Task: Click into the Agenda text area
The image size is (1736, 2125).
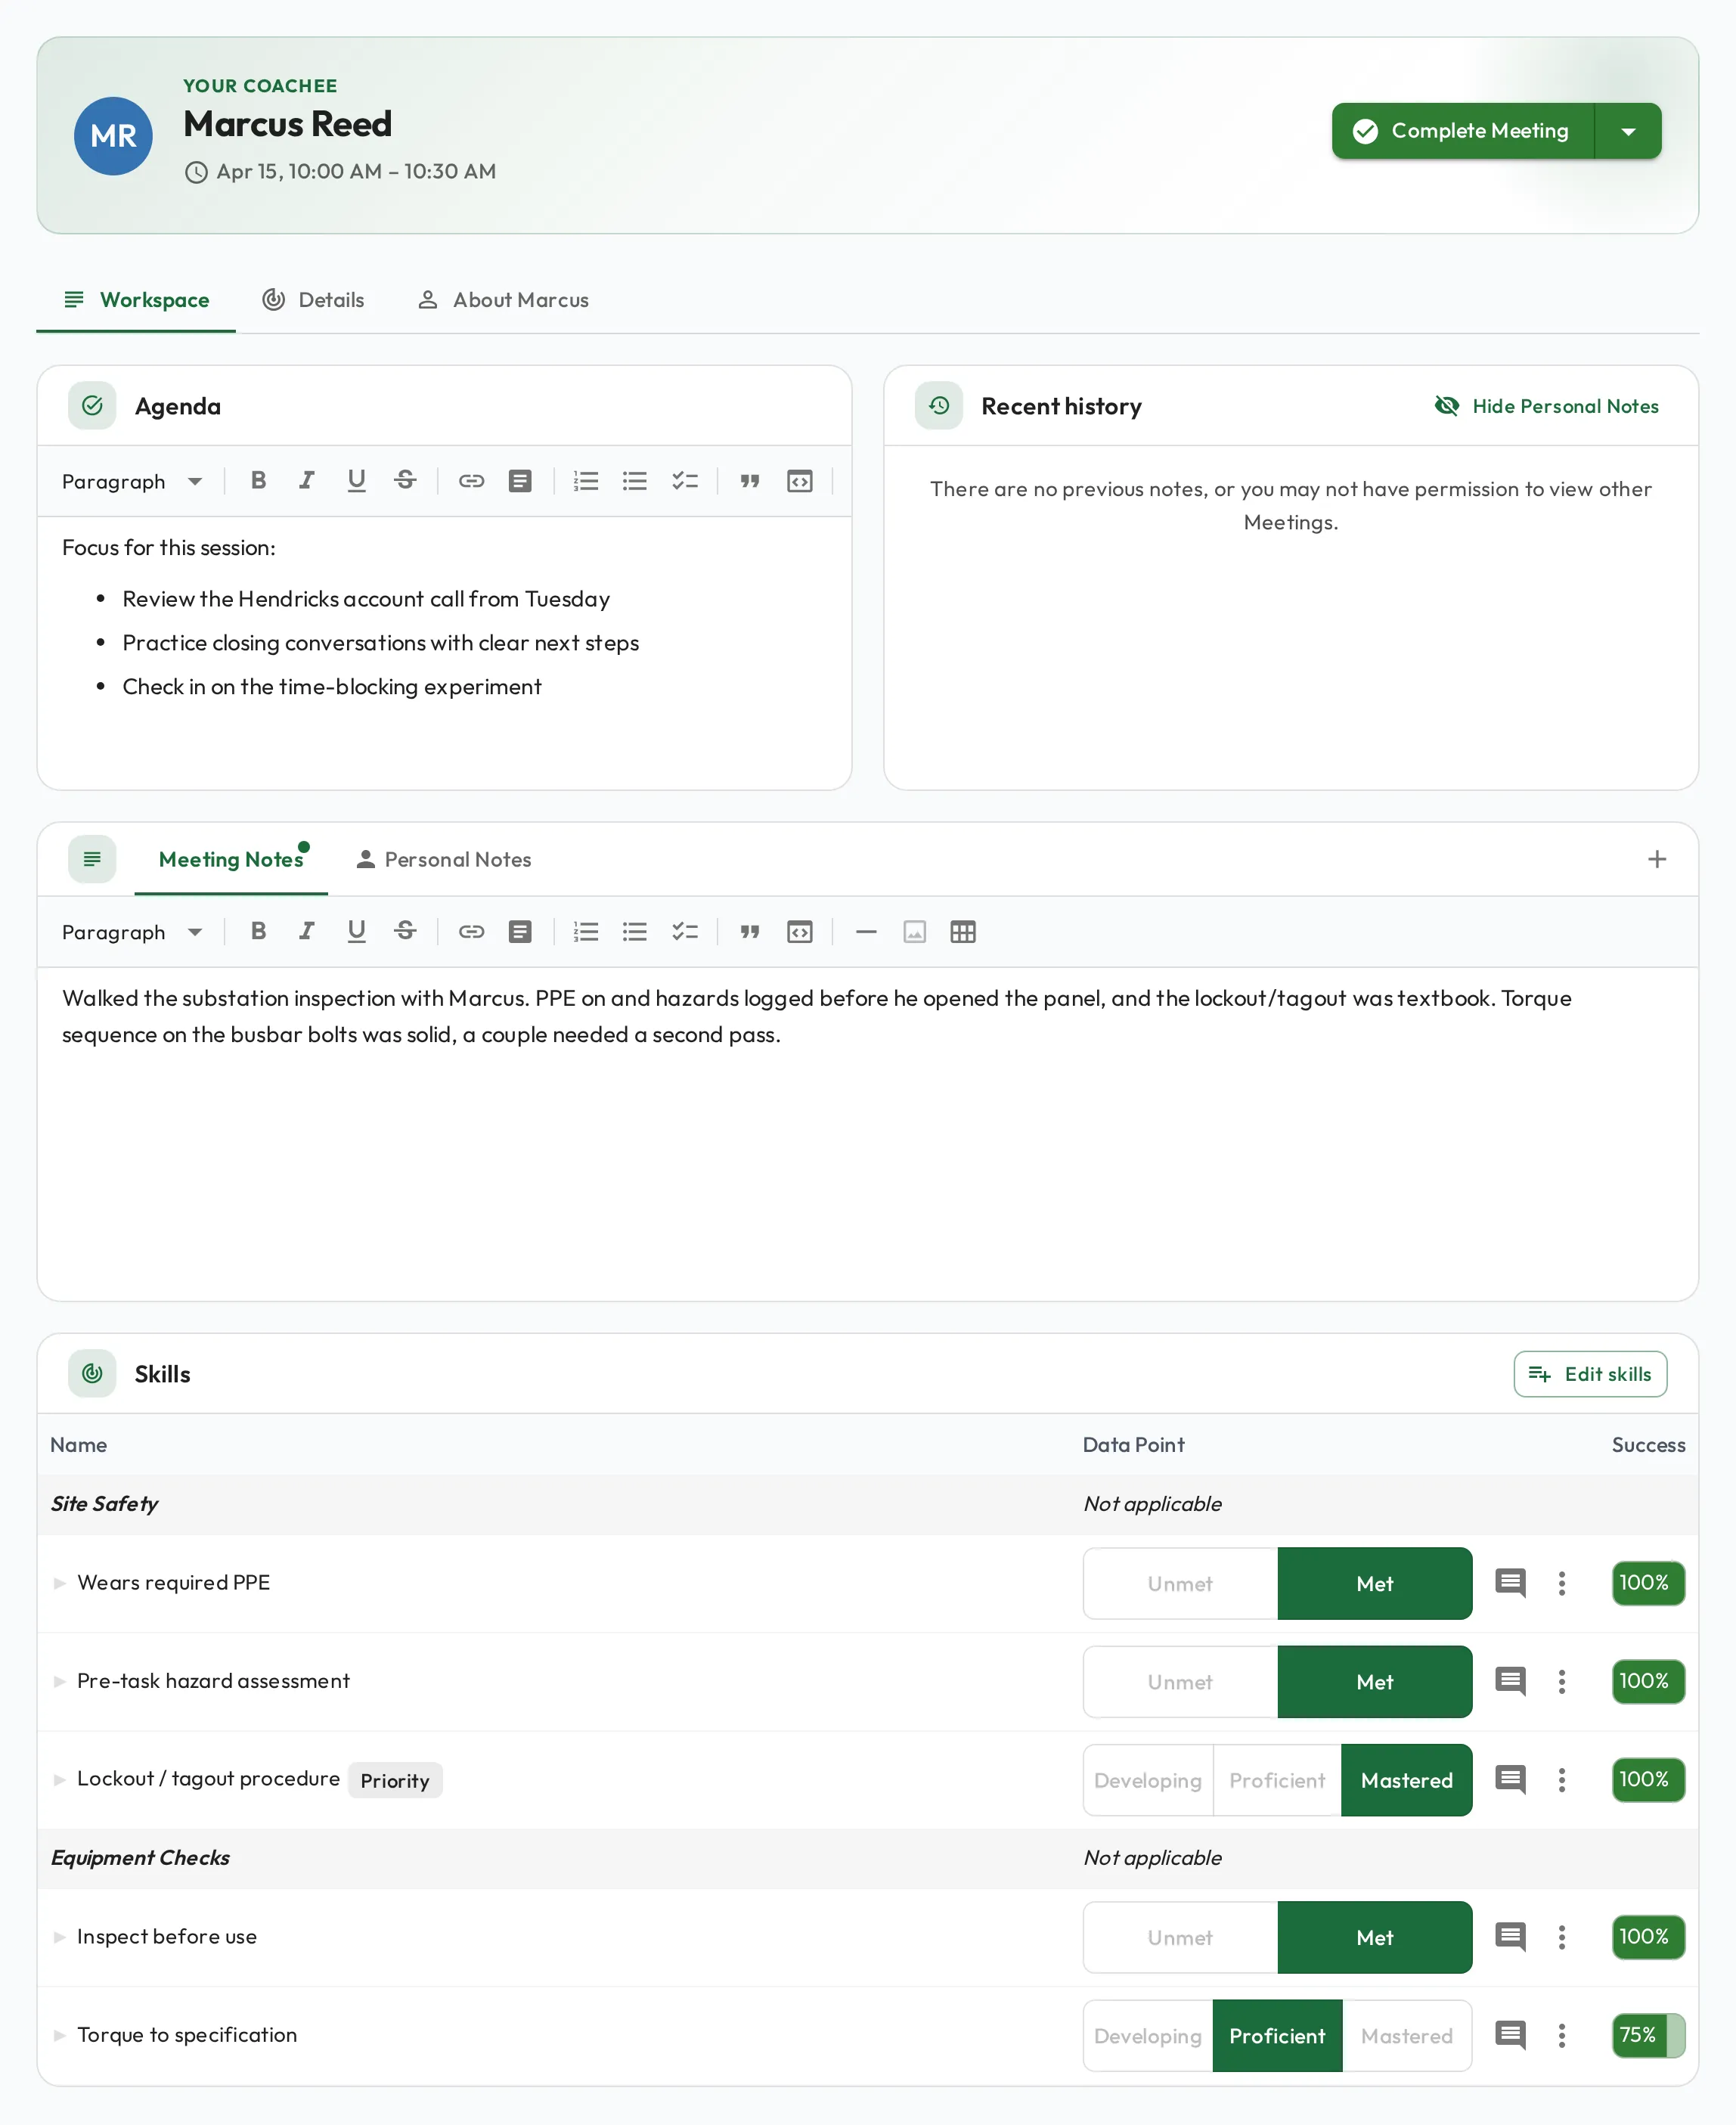Action: click(x=444, y=652)
